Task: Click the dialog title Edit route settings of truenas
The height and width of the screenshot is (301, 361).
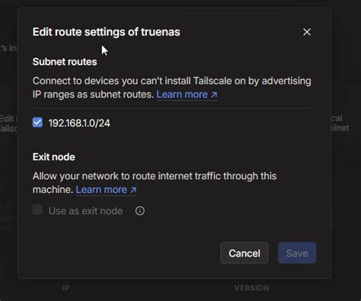Action: (x=107, y=32)
